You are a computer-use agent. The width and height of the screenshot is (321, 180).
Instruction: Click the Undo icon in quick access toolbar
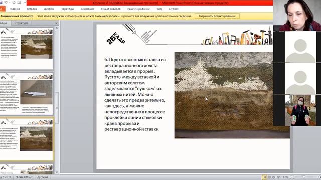pyautogui.click(x=6, y=3)
